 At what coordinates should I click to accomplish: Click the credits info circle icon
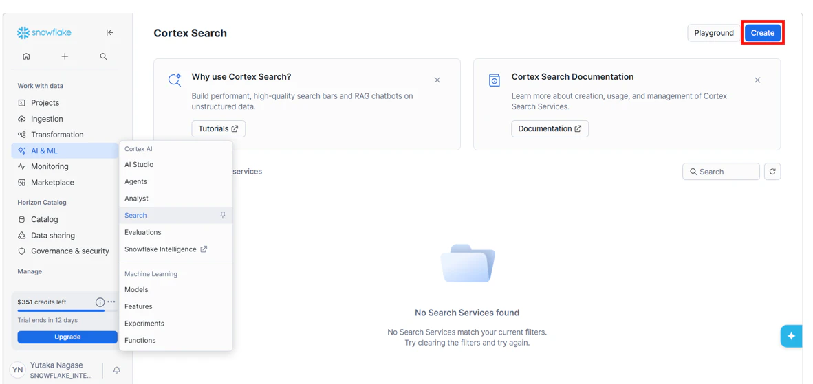point(100,302)
